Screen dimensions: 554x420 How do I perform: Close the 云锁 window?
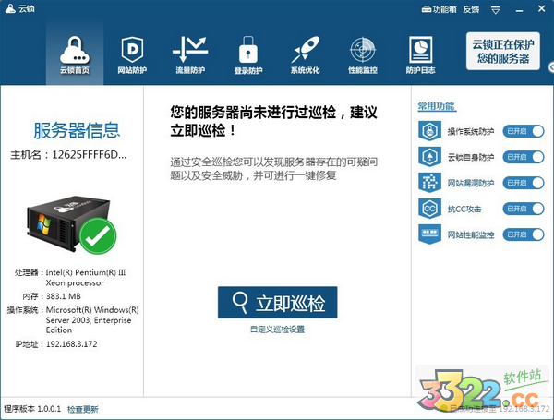[x=541, y=9]
